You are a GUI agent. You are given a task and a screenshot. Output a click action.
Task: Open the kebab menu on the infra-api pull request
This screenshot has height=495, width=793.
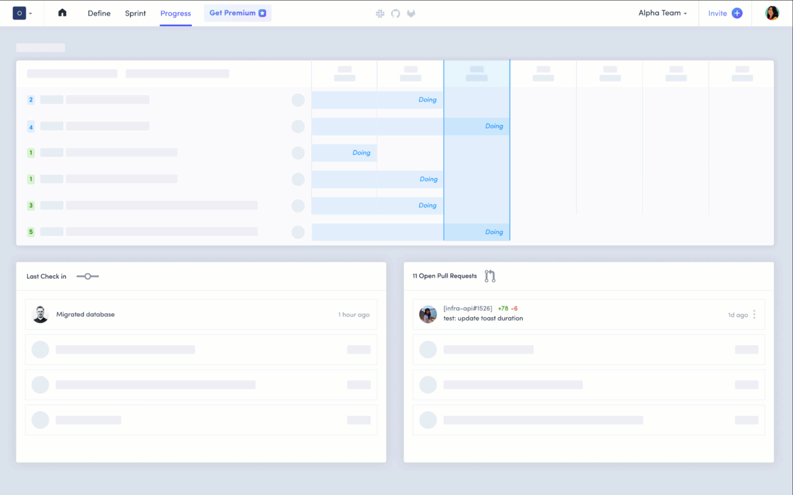[754, 314]
